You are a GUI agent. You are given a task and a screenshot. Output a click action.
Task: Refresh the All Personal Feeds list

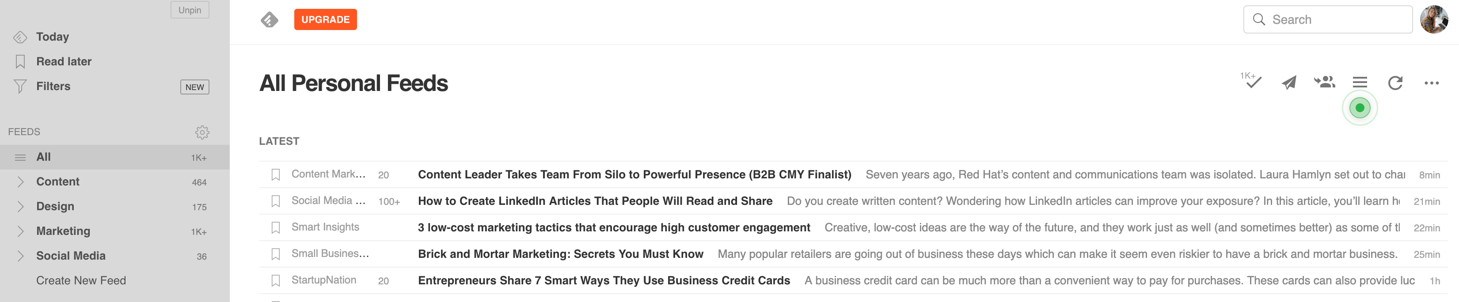pyautogui.click(x=1395, y=83)
